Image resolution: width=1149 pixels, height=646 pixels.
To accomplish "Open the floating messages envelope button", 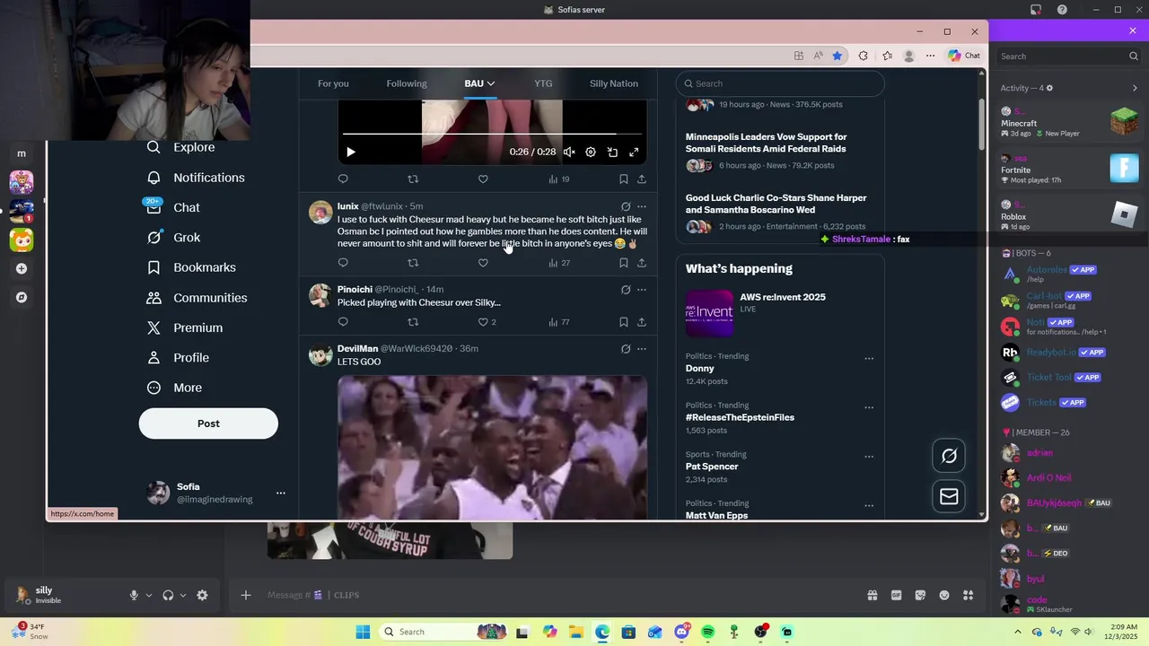I will click(x=949, y=496).
